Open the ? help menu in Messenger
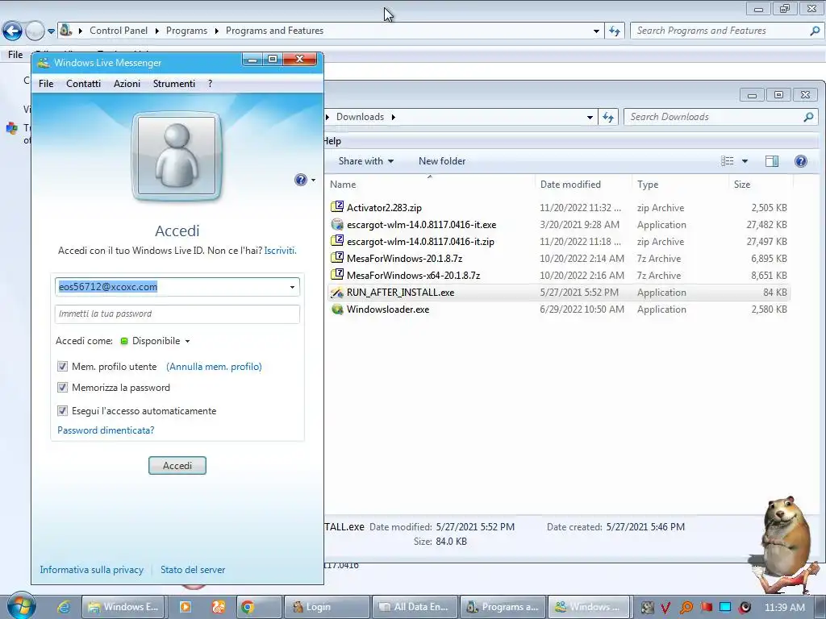Viewport: 826px width, 619px height. [211, 84]
